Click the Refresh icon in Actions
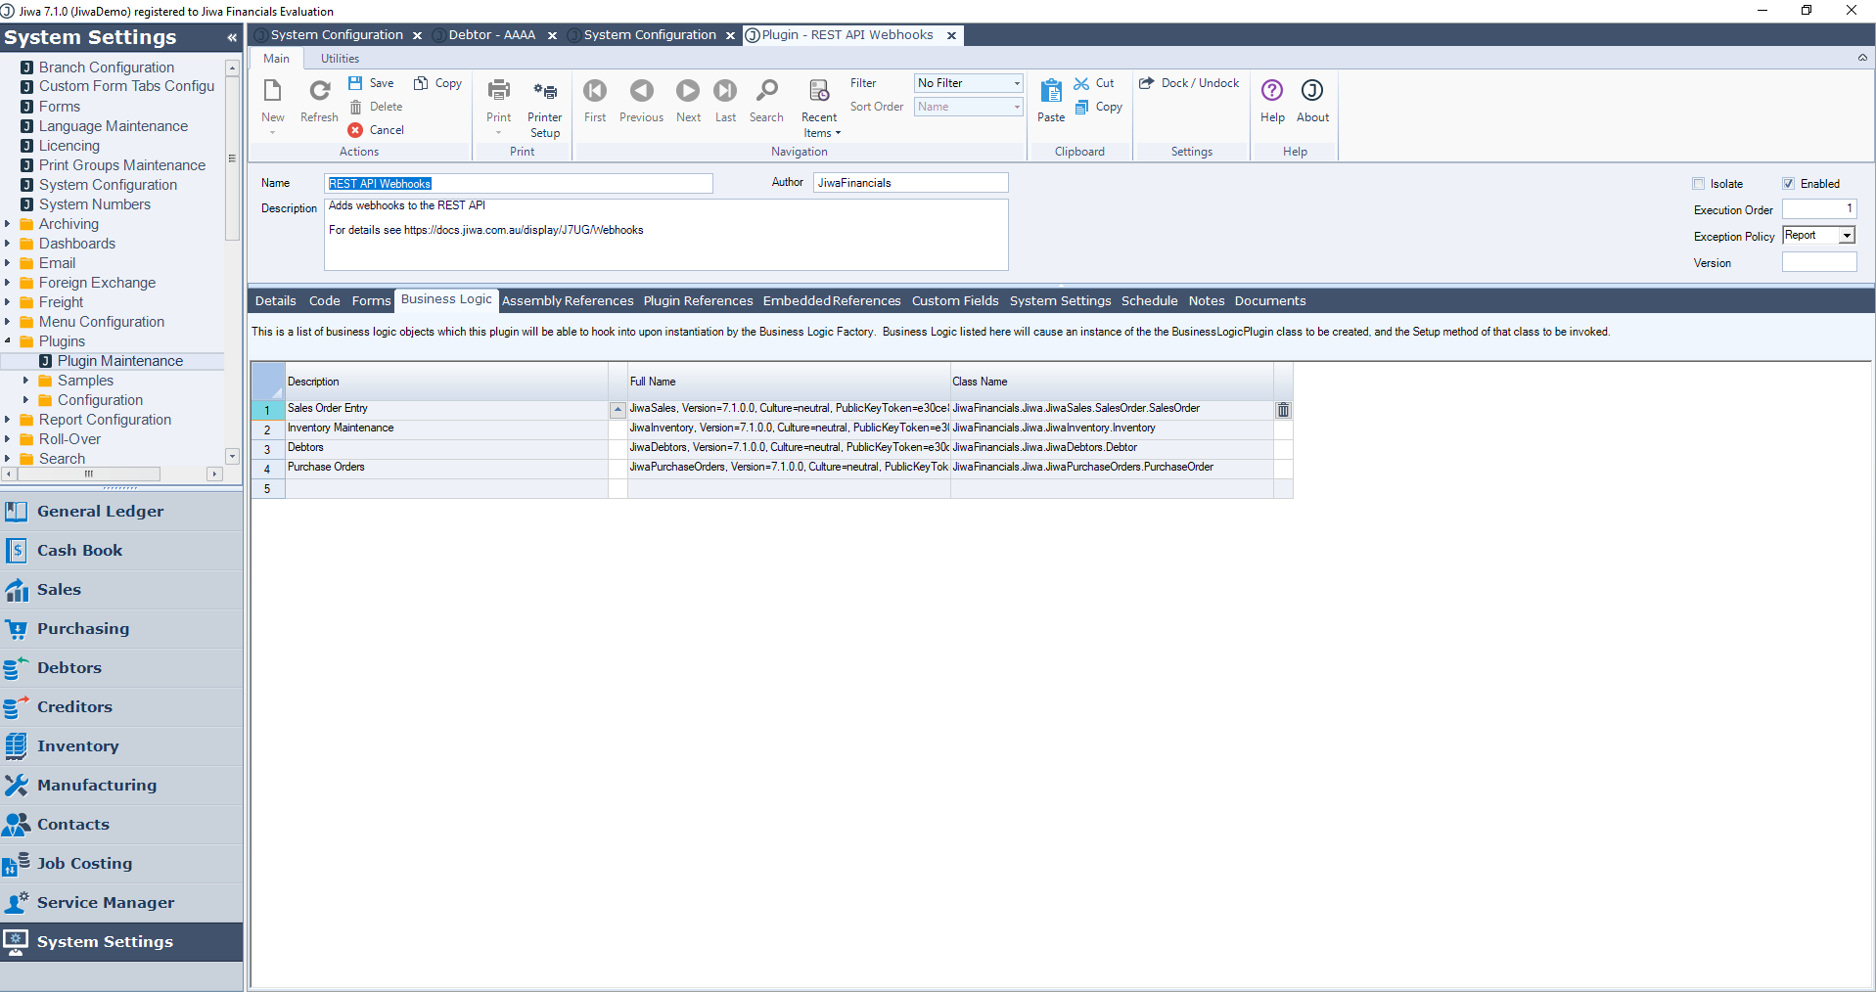1876x992 pixels. coord(319,92)
